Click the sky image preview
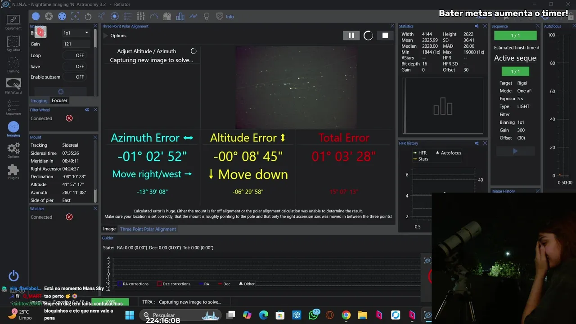This screenshot has width=576, height=324. tap(296, 87)
